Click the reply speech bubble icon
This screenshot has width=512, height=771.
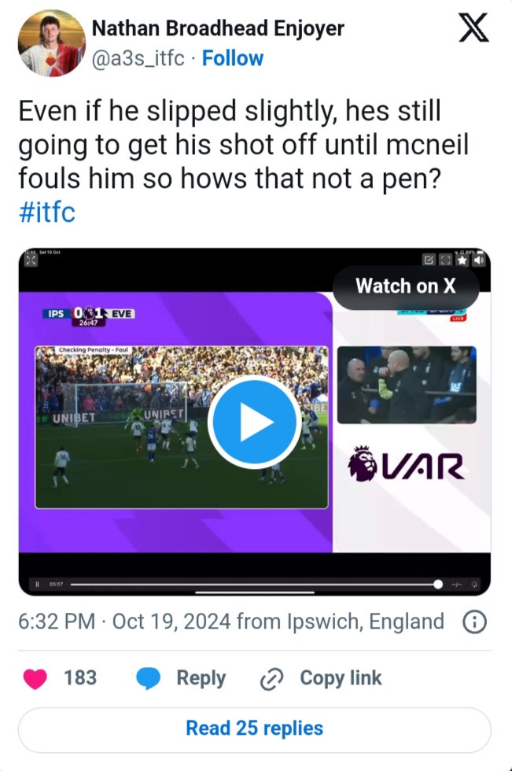click(x=149, y=678)
